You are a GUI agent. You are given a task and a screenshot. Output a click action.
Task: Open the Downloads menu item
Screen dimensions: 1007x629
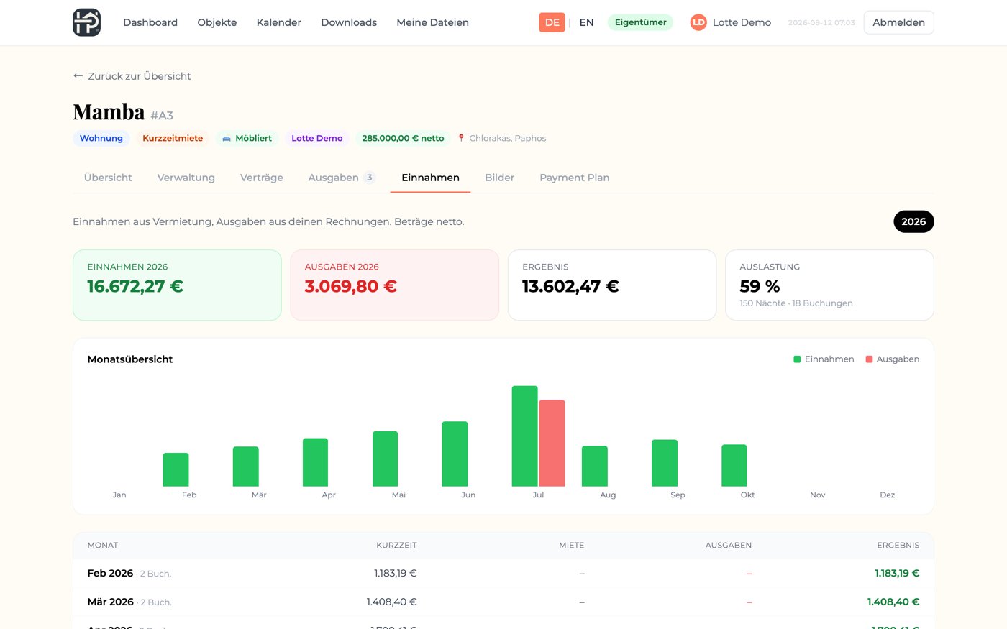349,22
